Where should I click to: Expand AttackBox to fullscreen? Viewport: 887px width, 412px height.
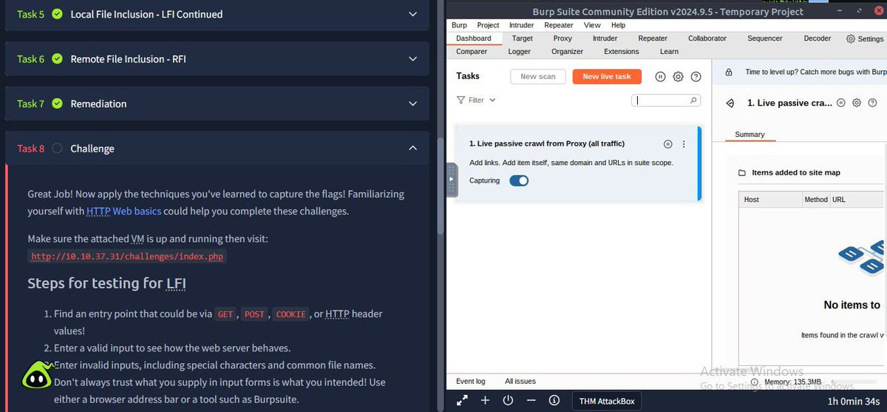pyautogui.click(x=462, y=400)
